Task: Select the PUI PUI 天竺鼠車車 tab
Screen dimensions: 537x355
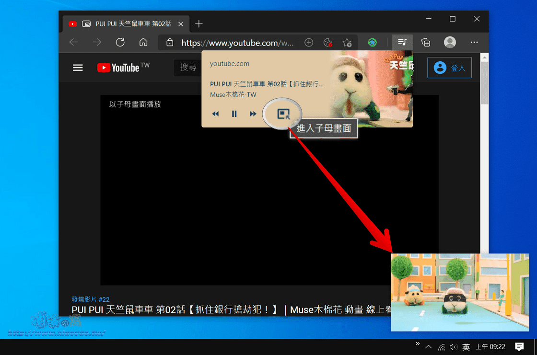Action: tap(126, 24)
